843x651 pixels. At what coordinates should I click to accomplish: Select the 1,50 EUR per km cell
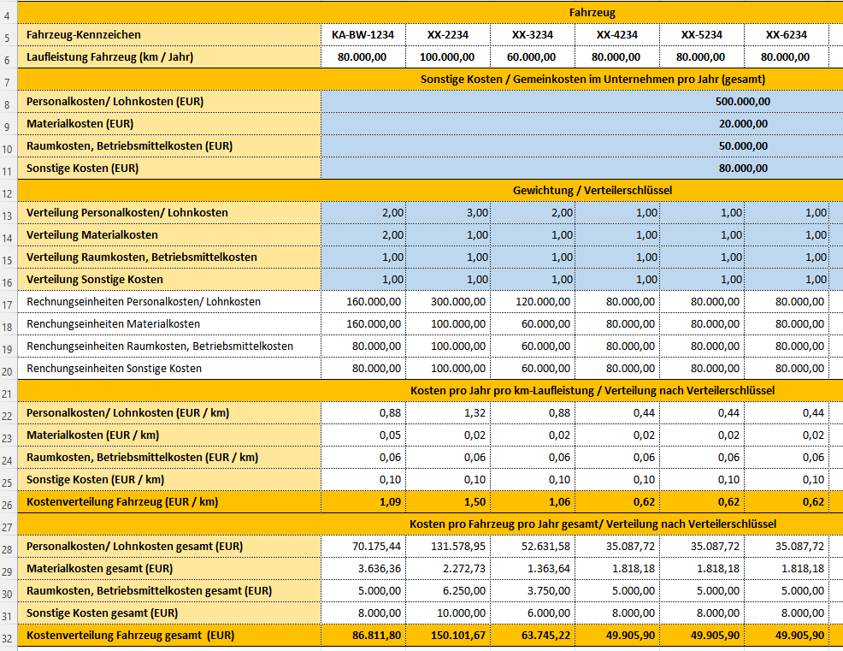click(x=448, y=502)
